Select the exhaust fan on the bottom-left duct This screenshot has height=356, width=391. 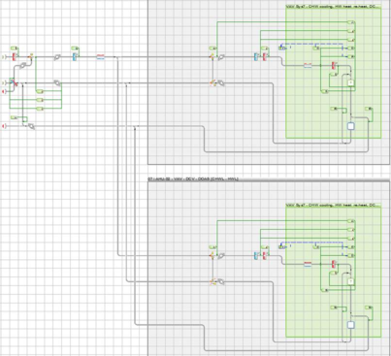coord(31,126)
